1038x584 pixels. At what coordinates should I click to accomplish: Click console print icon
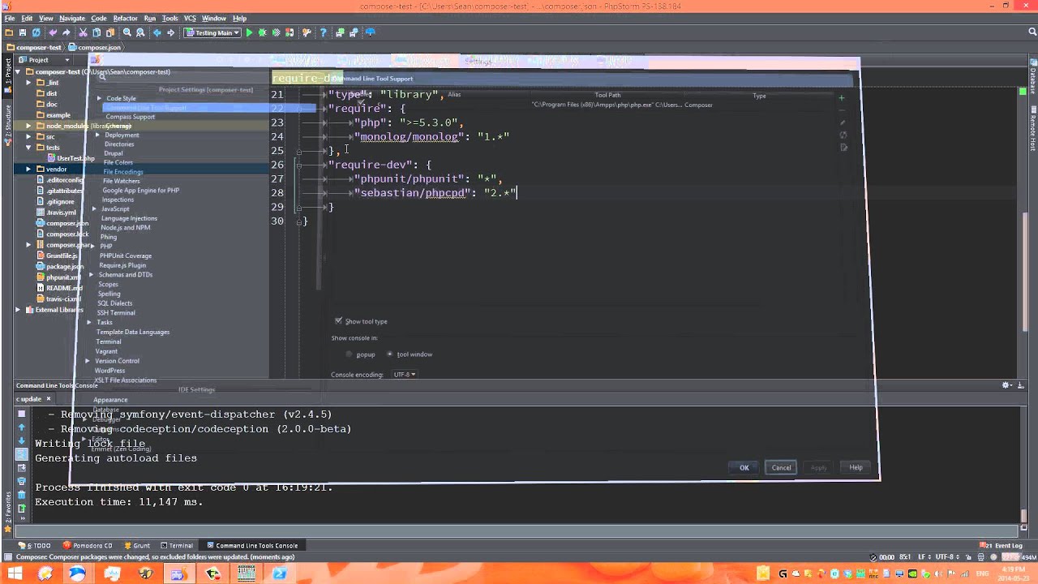22,481
